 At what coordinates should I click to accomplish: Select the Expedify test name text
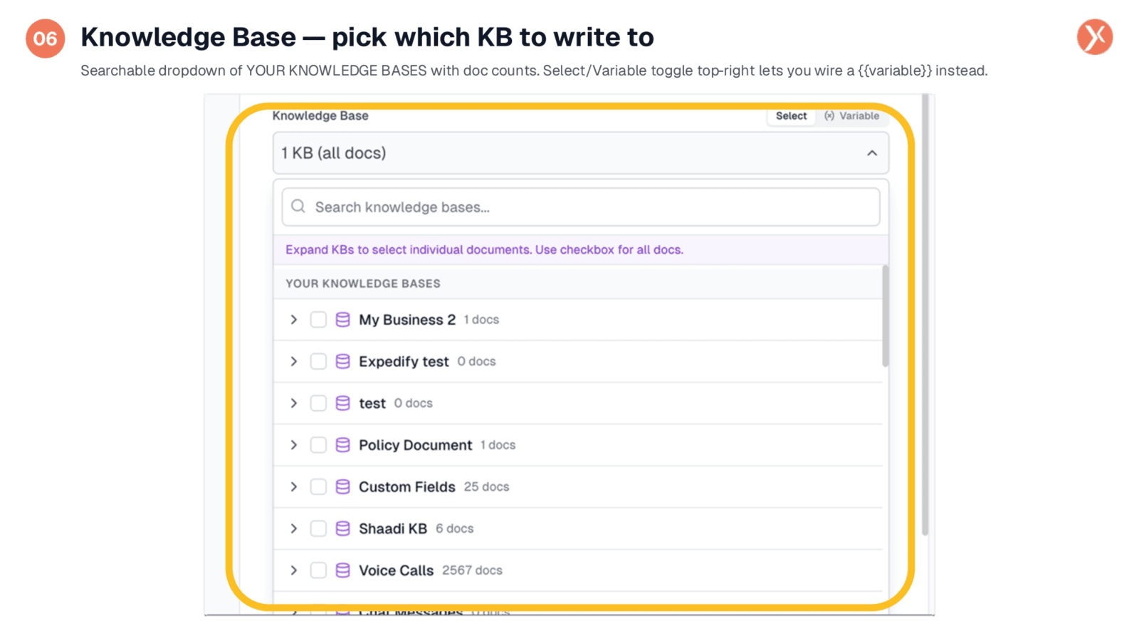(404, 362)
